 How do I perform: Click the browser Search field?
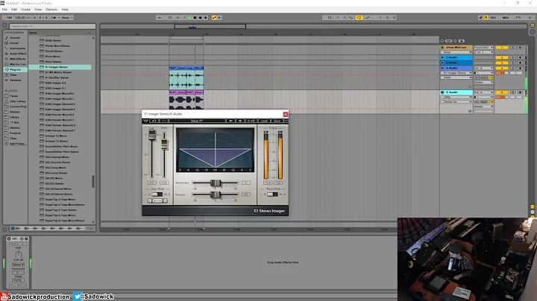tap(52, 26)
